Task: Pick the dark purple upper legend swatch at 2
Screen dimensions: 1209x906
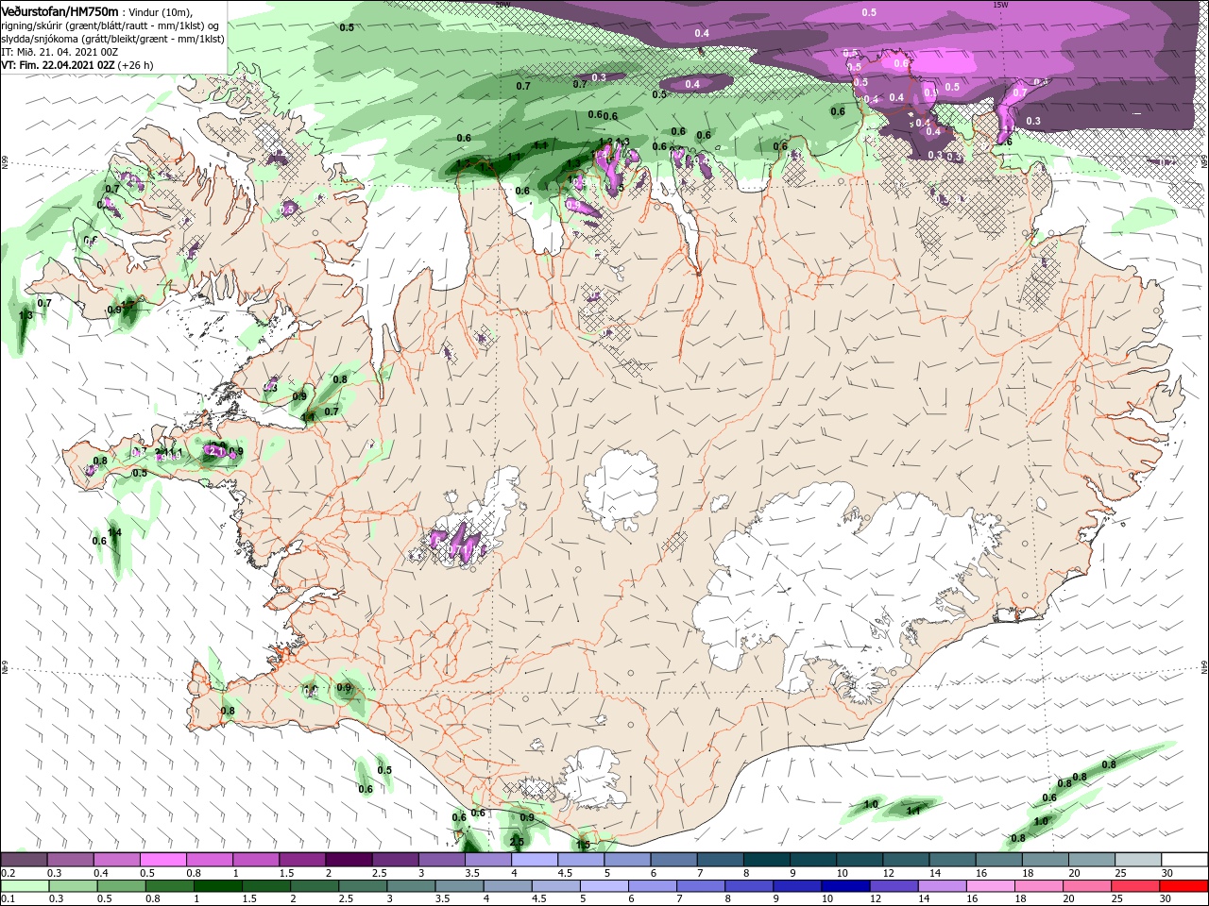Action: (348, 860)
